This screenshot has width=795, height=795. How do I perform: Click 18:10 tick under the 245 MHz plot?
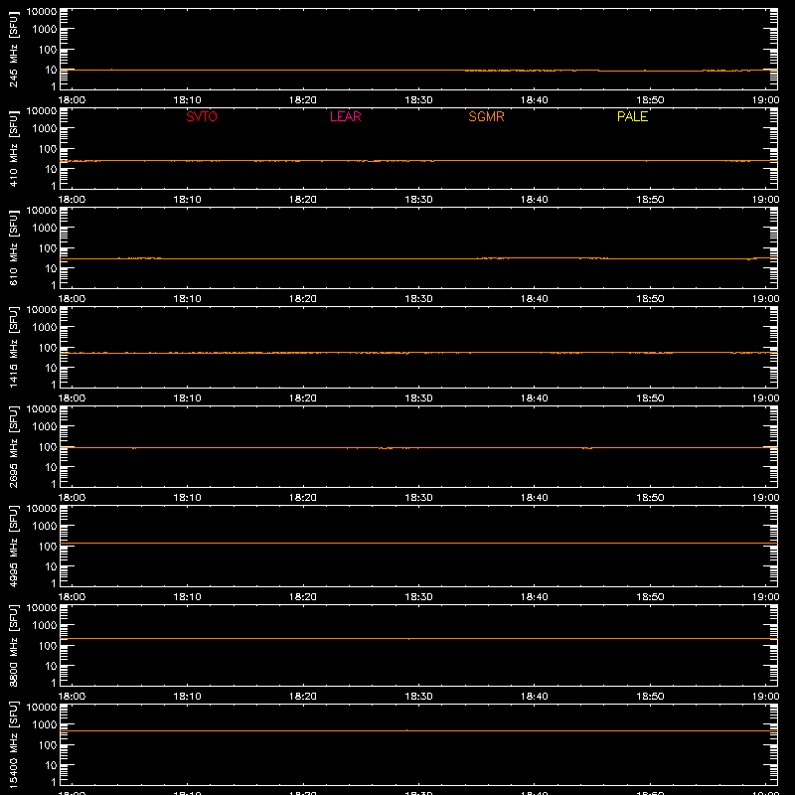187,100
